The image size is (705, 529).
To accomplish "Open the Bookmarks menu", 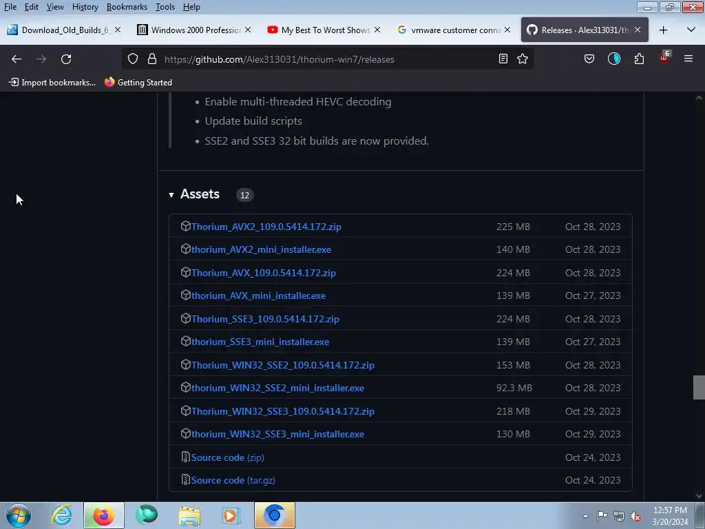I will 127,7.
